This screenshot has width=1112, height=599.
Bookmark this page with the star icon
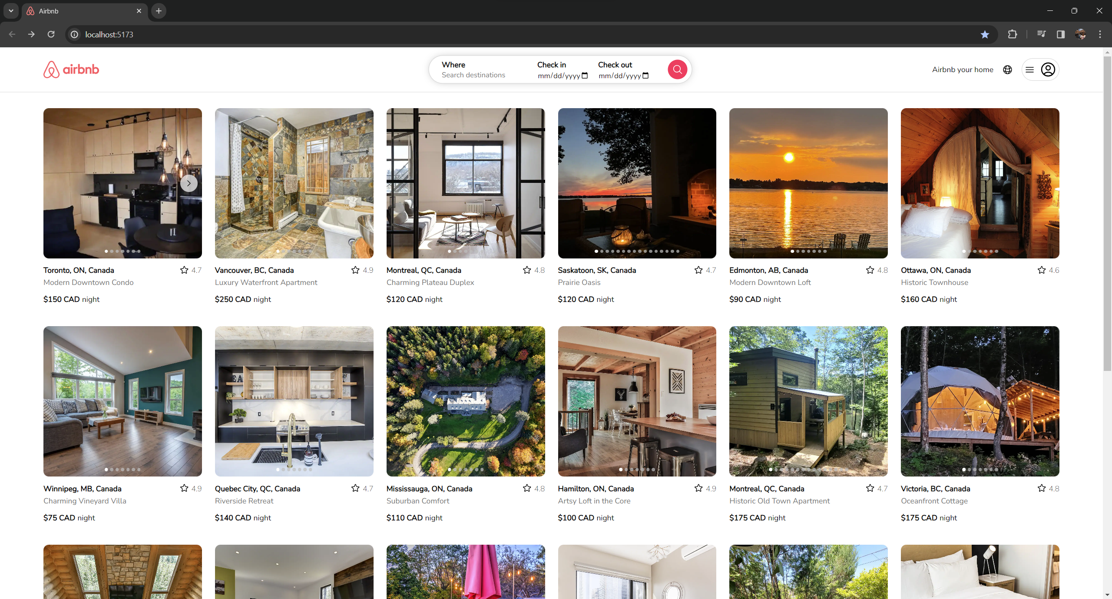pos(985,34)
